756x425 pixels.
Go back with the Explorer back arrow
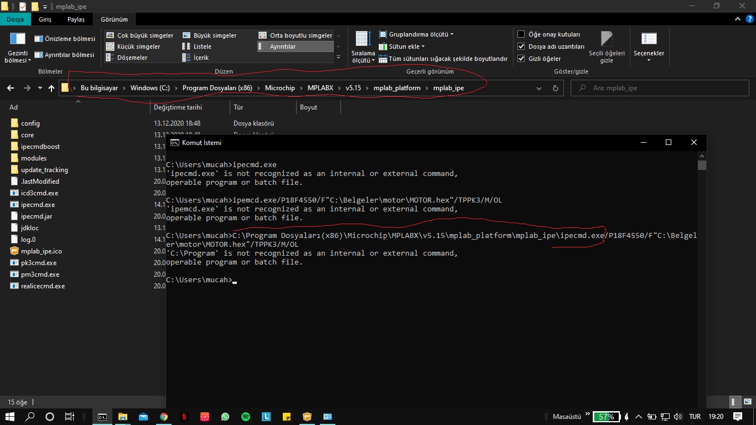(x=11, y=88)
